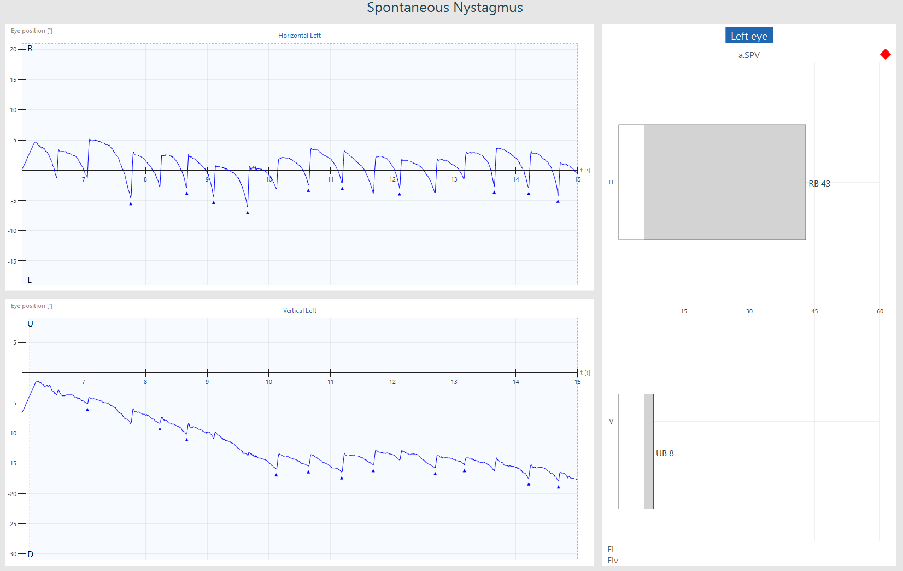Click the '20' tick on Horizontal chart axis
The image size is (903, 571).
point(13,49)
